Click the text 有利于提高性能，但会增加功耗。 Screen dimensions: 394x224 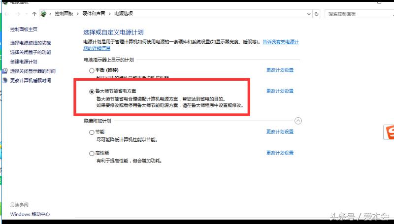tap(130, 160)
